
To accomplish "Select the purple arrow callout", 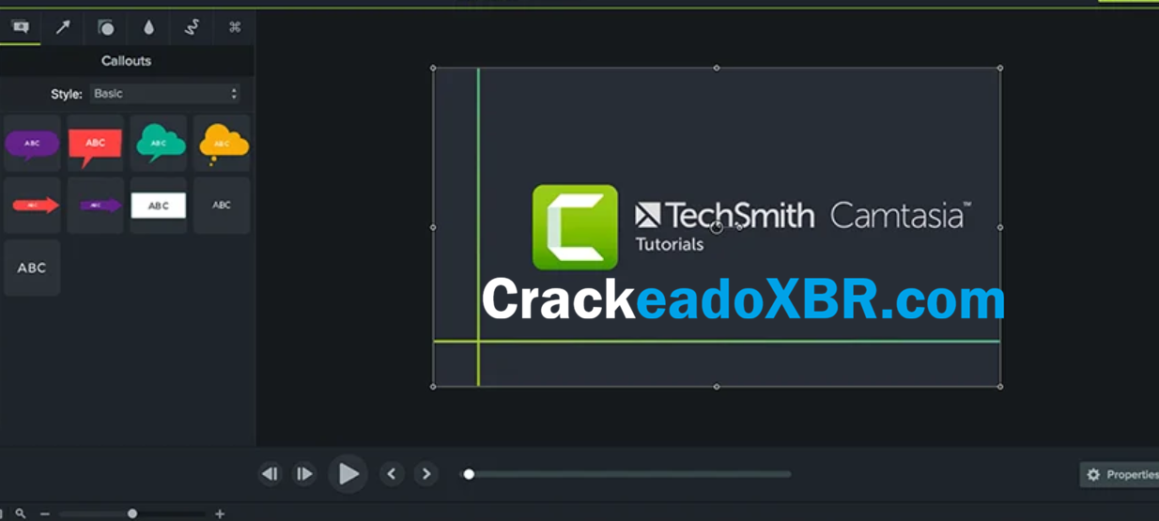I will pos(95,206).
